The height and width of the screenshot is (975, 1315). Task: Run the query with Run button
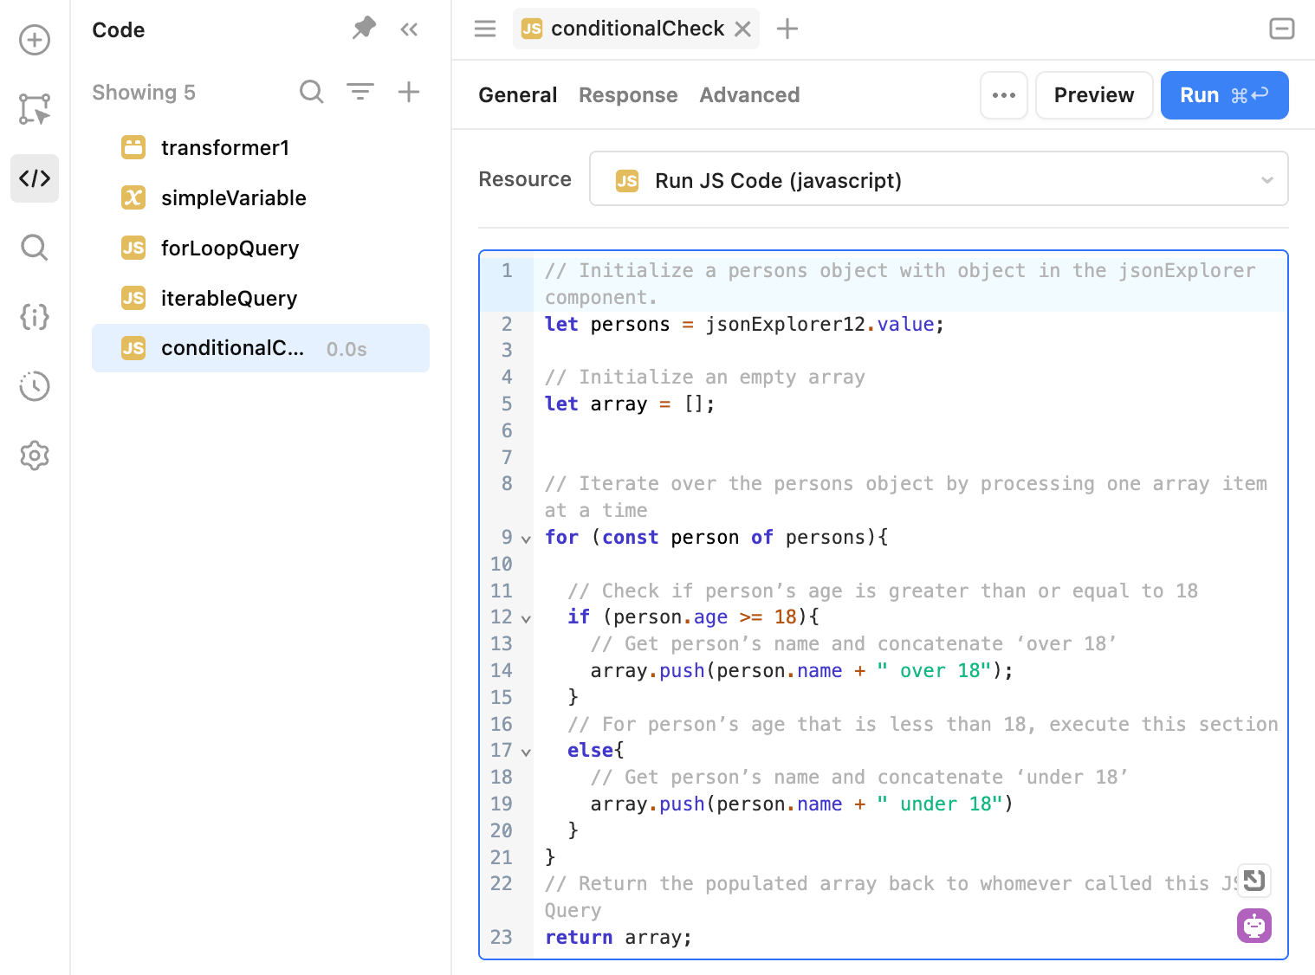1225,95
